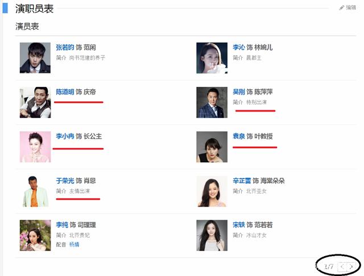Open 袁泉 actor page
The image size is (364, 276).
(x=238, y=137)
